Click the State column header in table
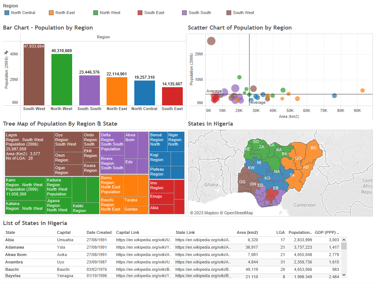Screen dimensions: 377x283 (x=10, y=232)
